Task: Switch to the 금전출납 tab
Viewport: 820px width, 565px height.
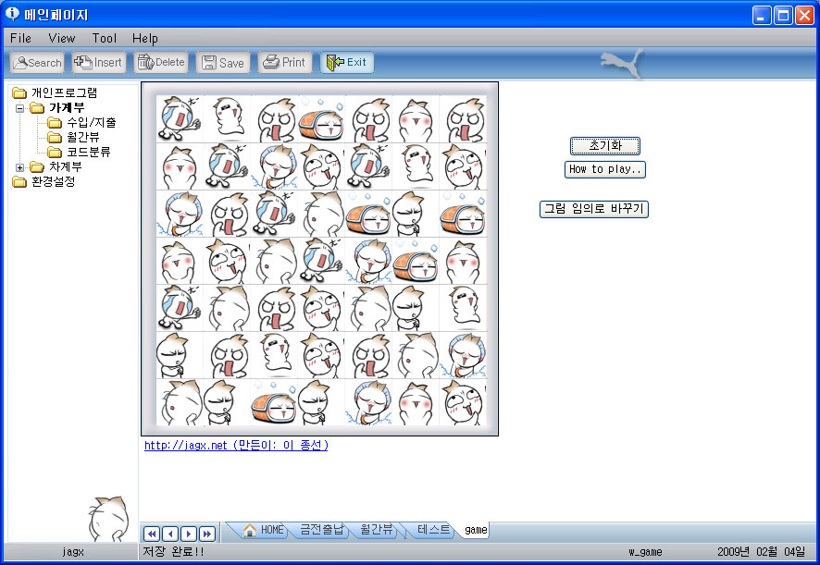Action: [321, 530]
